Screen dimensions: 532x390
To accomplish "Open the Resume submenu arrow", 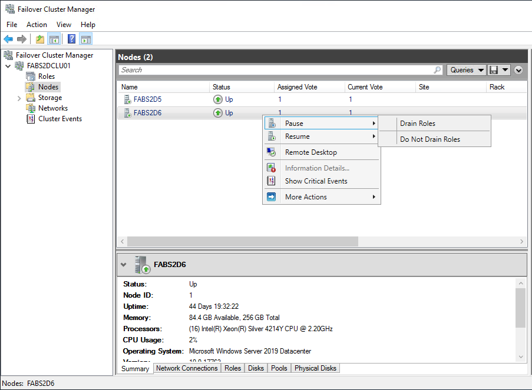I will coord(374,136).
